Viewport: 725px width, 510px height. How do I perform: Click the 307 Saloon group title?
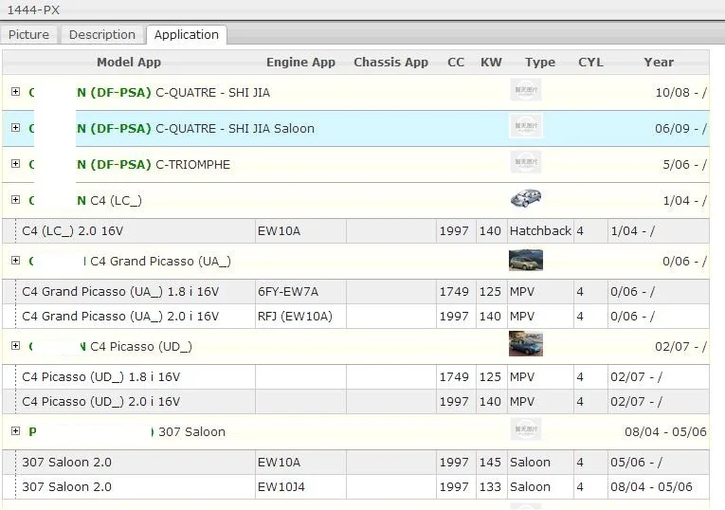tap(191, 432)
